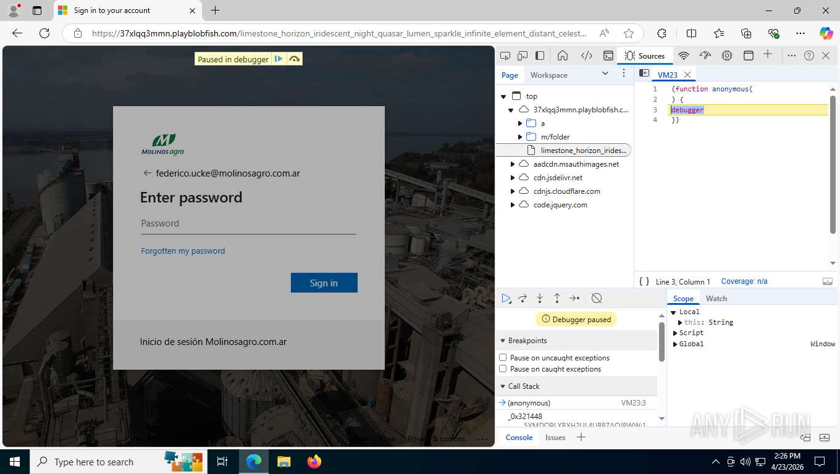Collapse the top frame tree node
Image resolution: width=840 pixels, height=474 pixels.
(x=503, y=96)
